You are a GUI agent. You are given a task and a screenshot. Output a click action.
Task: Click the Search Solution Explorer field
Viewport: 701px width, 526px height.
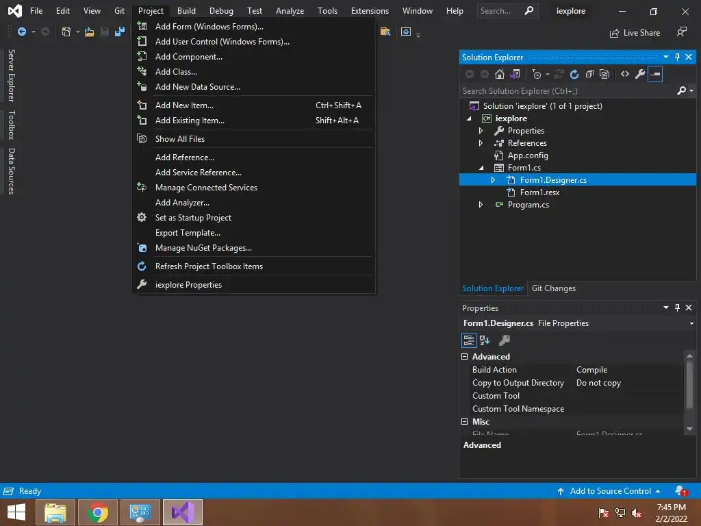click(569, 91)
